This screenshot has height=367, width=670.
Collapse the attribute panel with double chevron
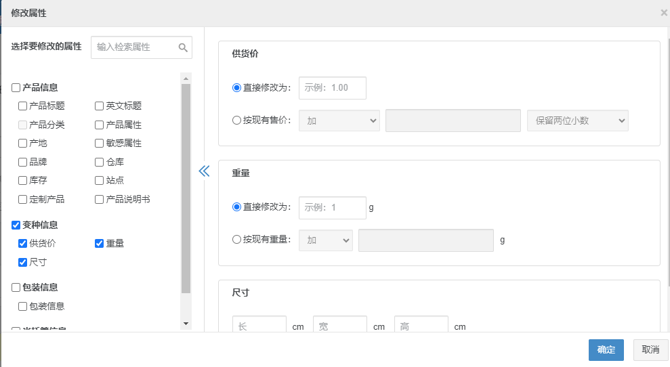[204, 171]
